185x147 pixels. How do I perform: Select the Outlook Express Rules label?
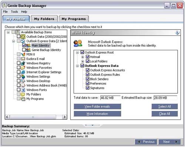(105, 75)
